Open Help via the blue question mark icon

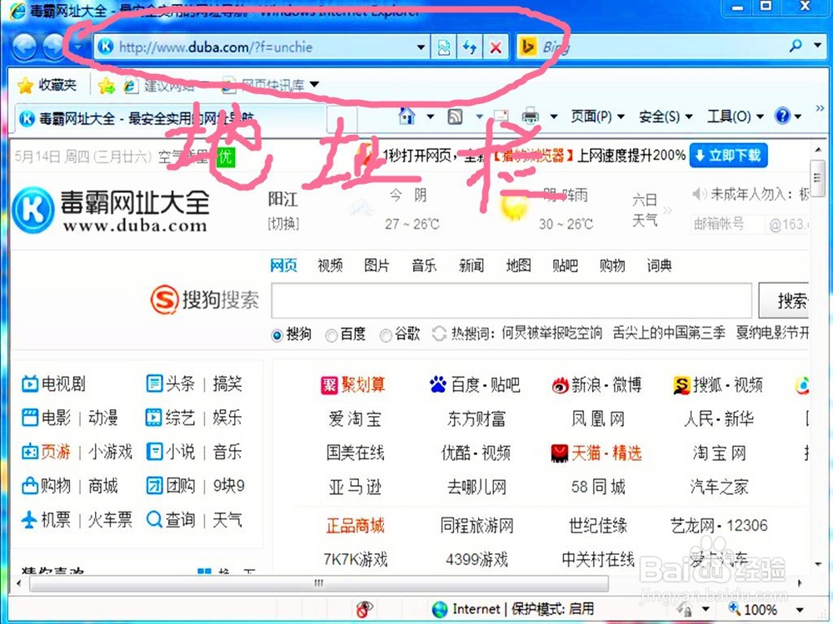pos(782,115)
